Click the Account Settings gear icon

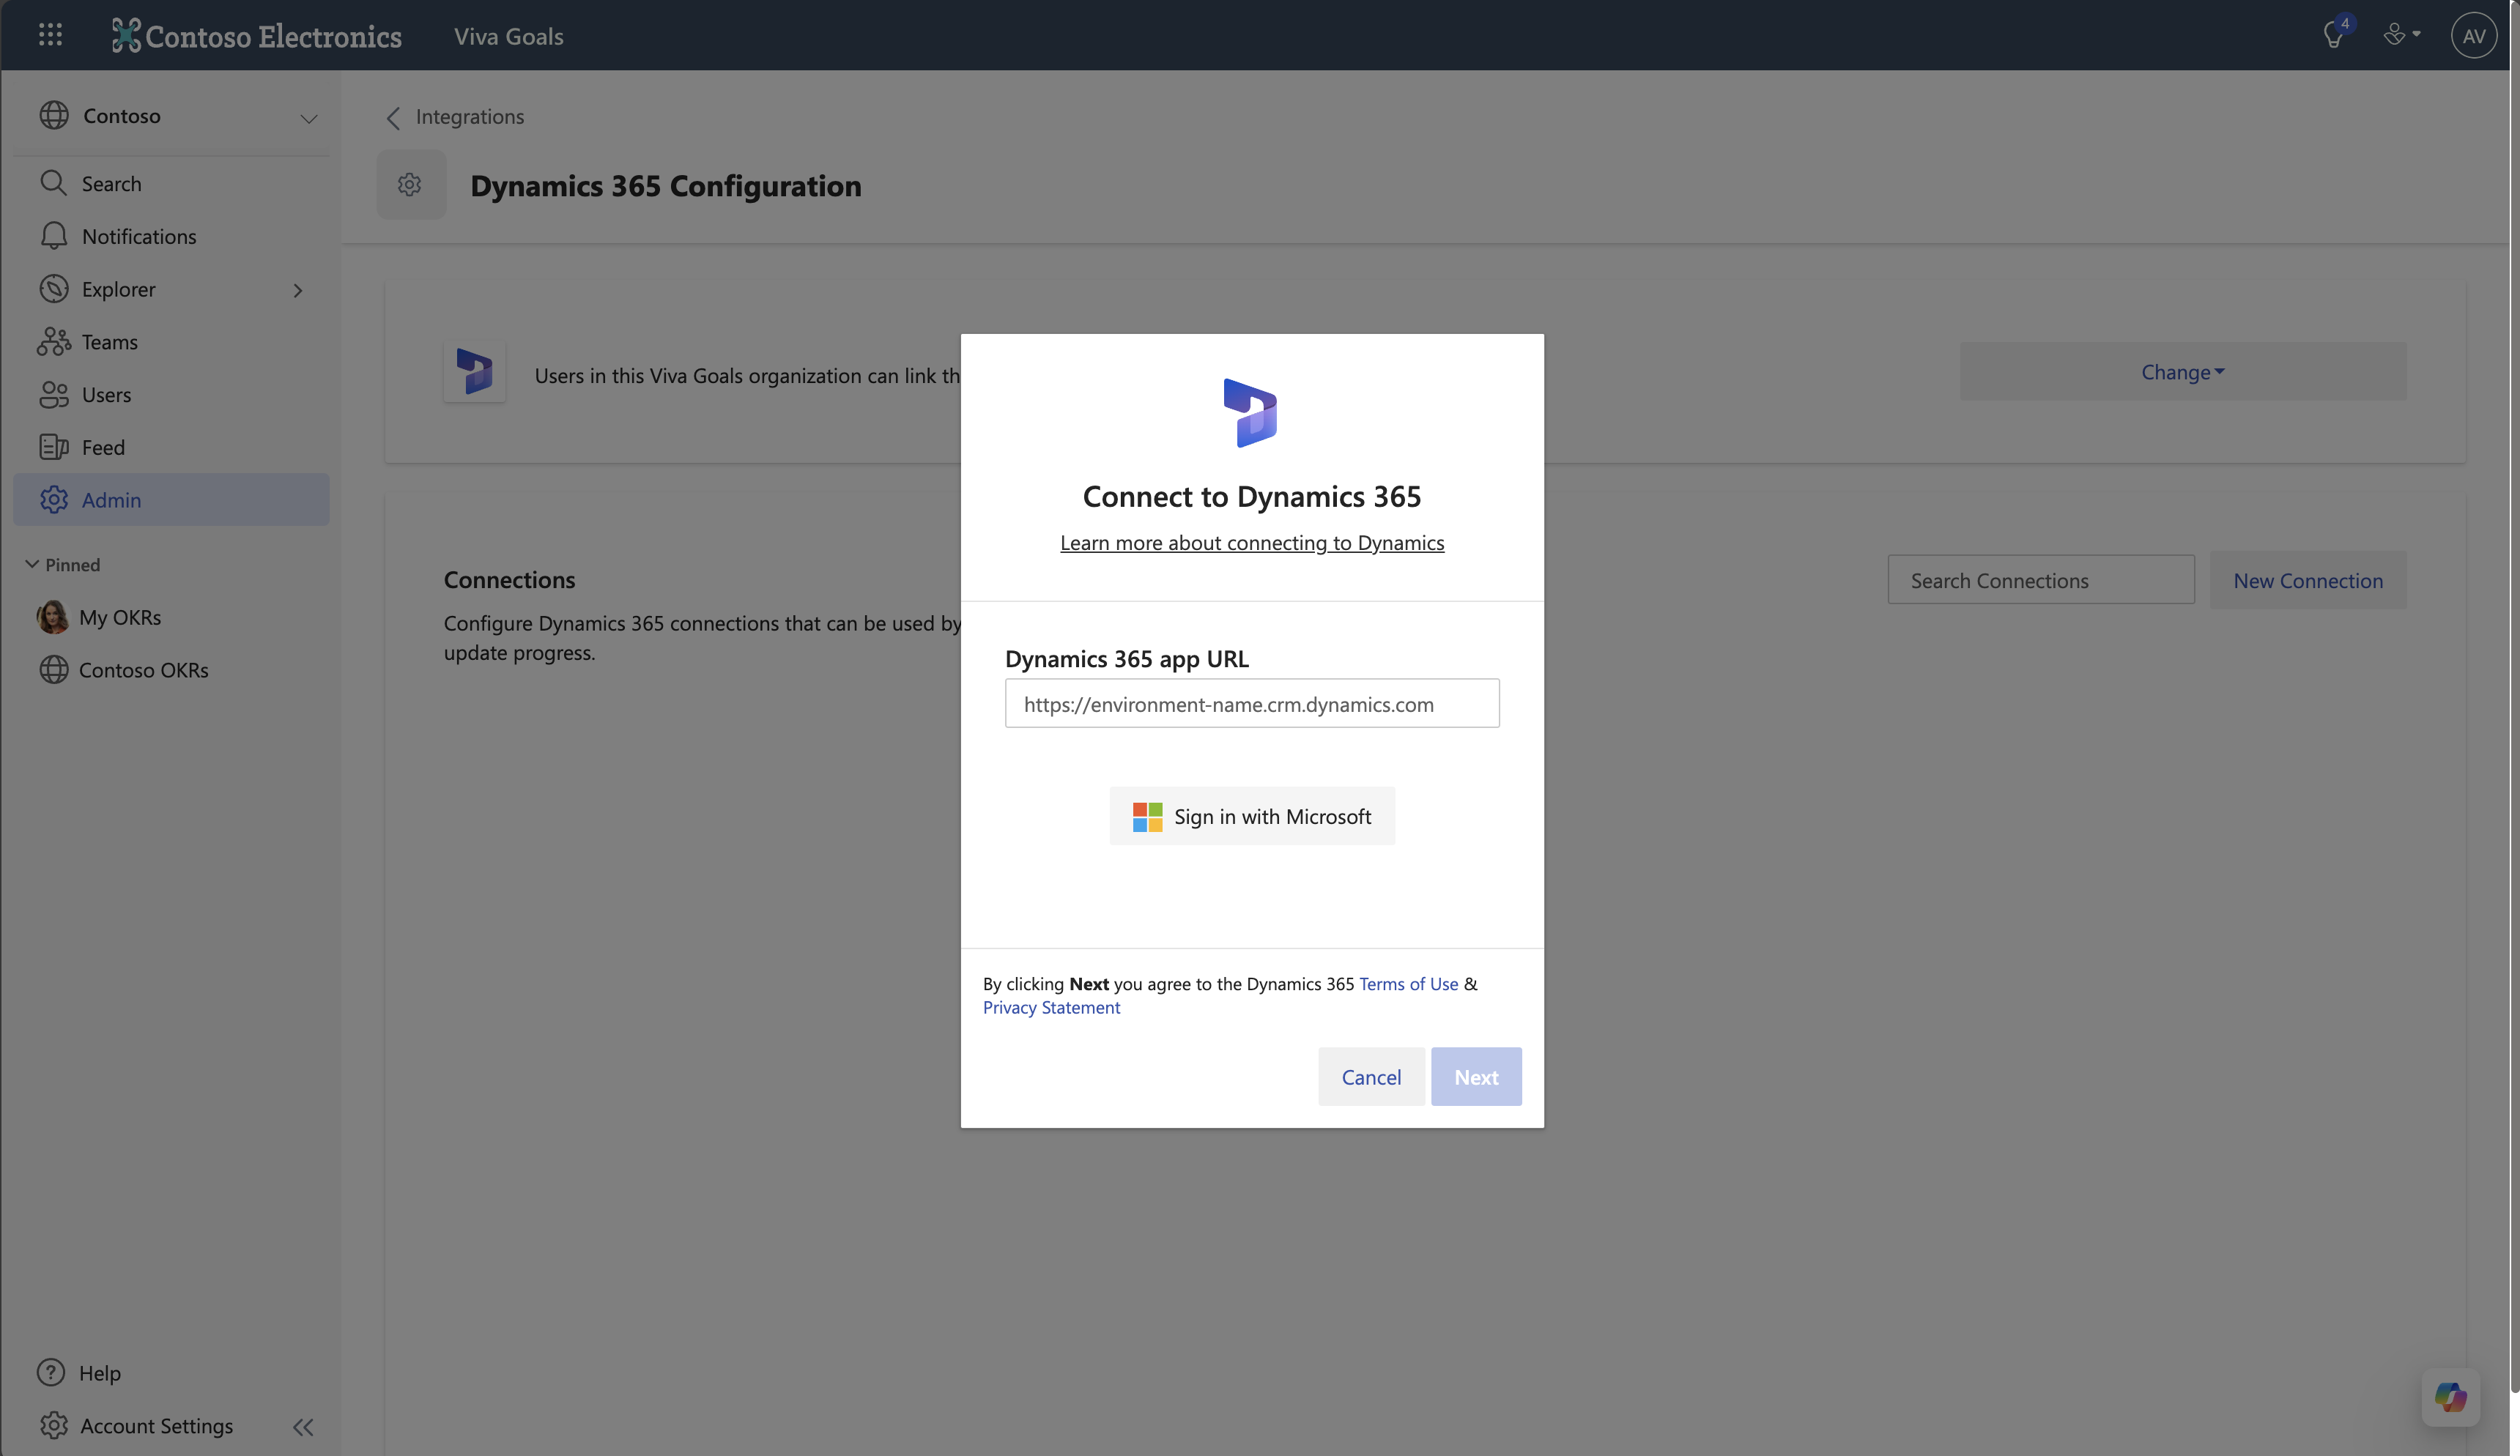pyautogui.click(x=53, y=1425)
